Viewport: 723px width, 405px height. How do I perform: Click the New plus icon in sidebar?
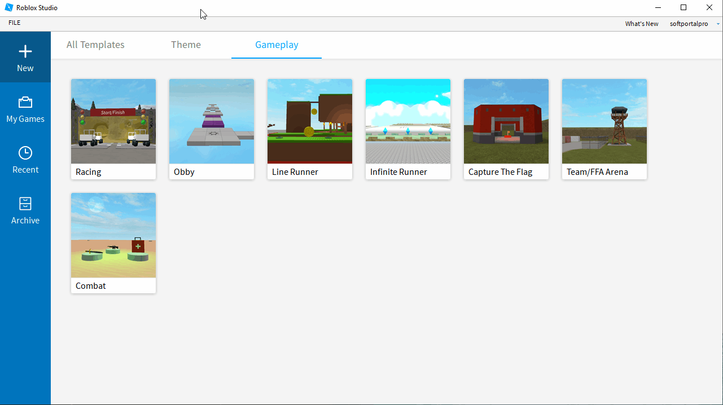[25, 52]
